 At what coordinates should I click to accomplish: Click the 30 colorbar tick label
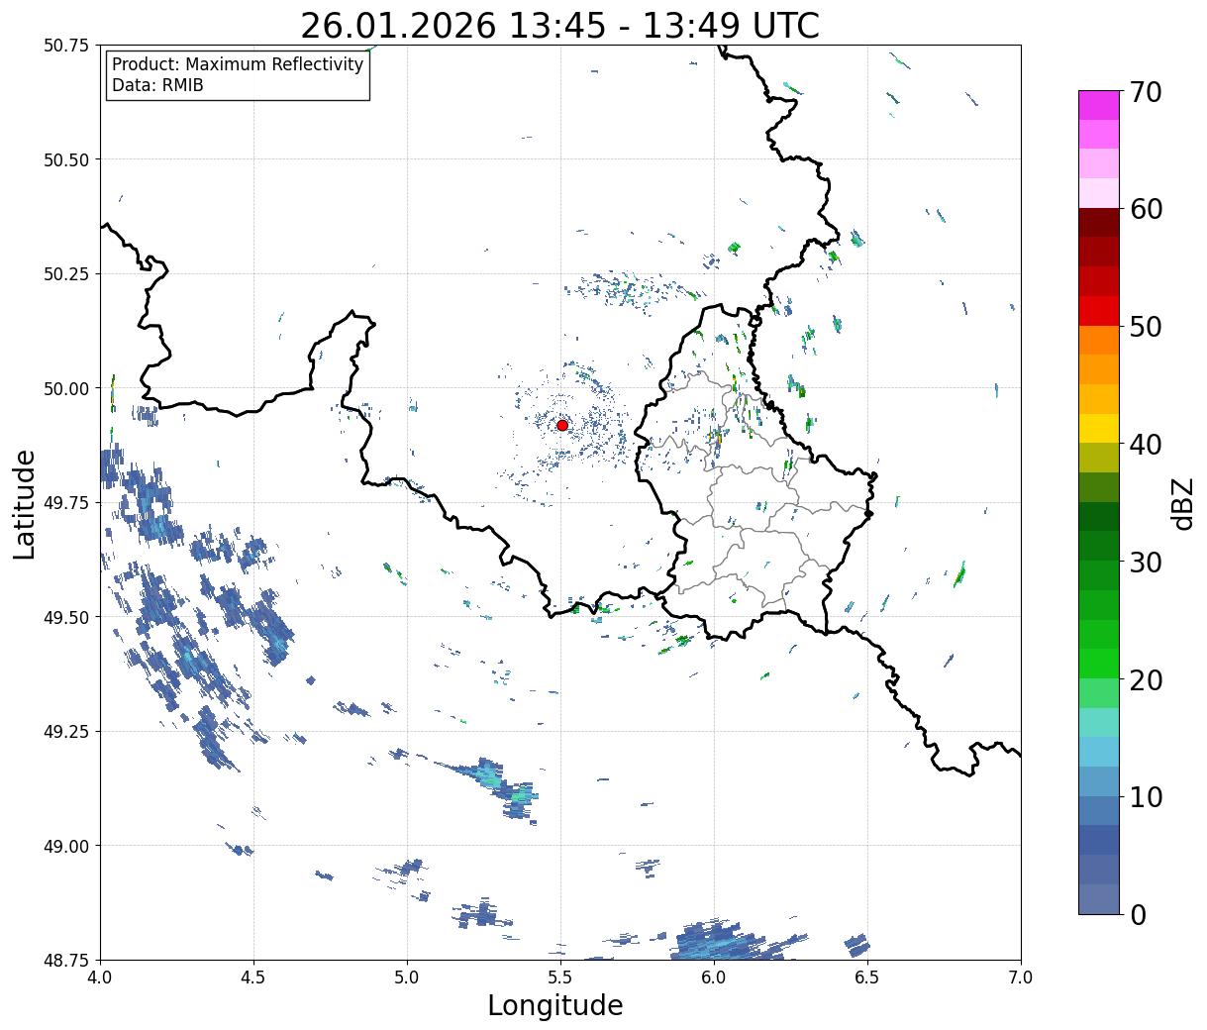(x=1146, y=562)
